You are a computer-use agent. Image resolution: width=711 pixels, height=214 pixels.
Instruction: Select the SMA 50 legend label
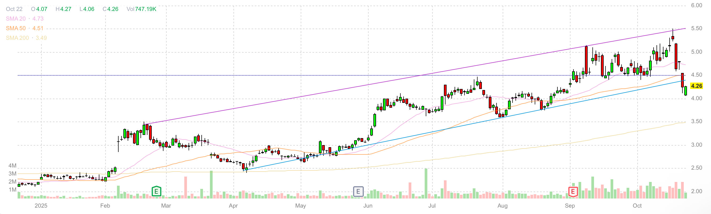(16, 28)
